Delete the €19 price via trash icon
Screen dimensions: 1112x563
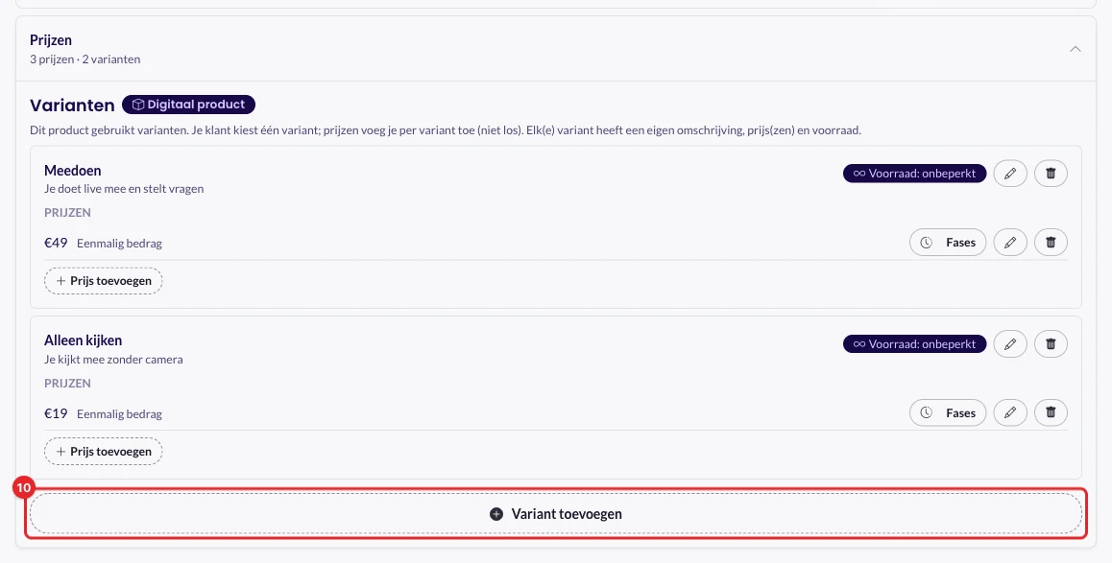click(x=1051, y=412)
